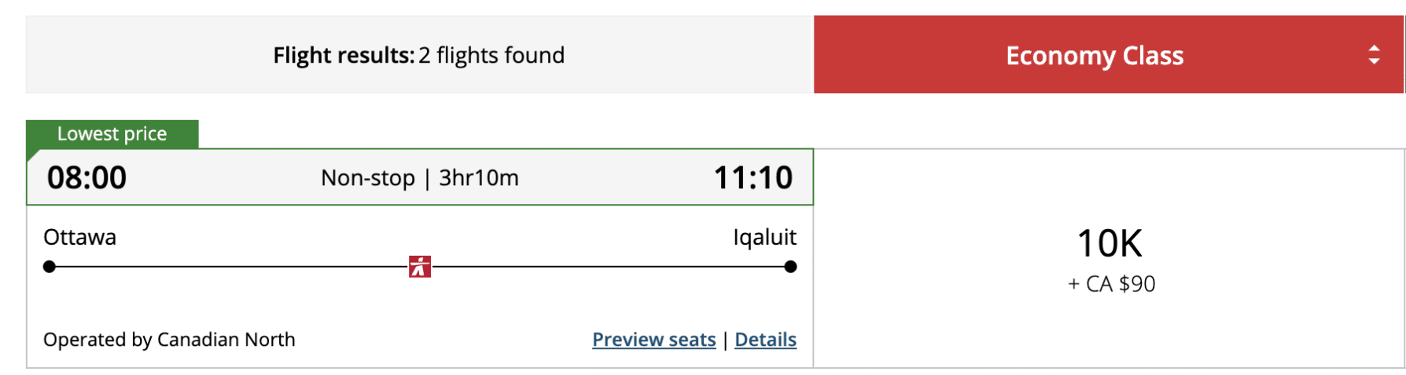
Task: Click the Ottawa origin dot marker
Action: (50, 267)
